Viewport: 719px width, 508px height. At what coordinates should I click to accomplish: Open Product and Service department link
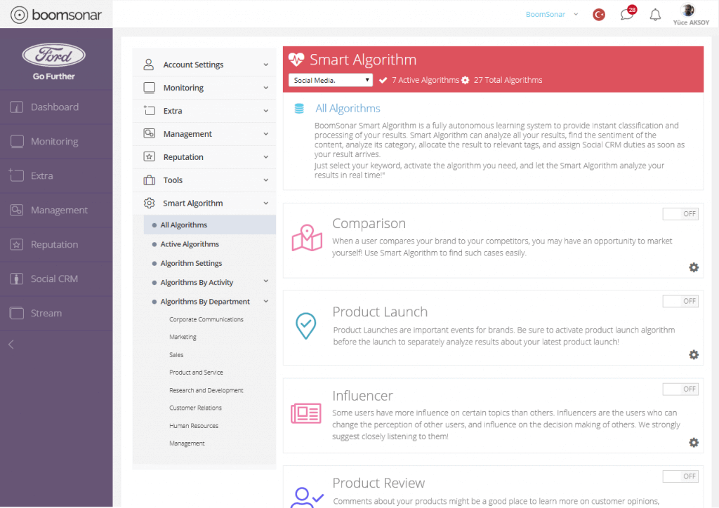pos(196,373)
